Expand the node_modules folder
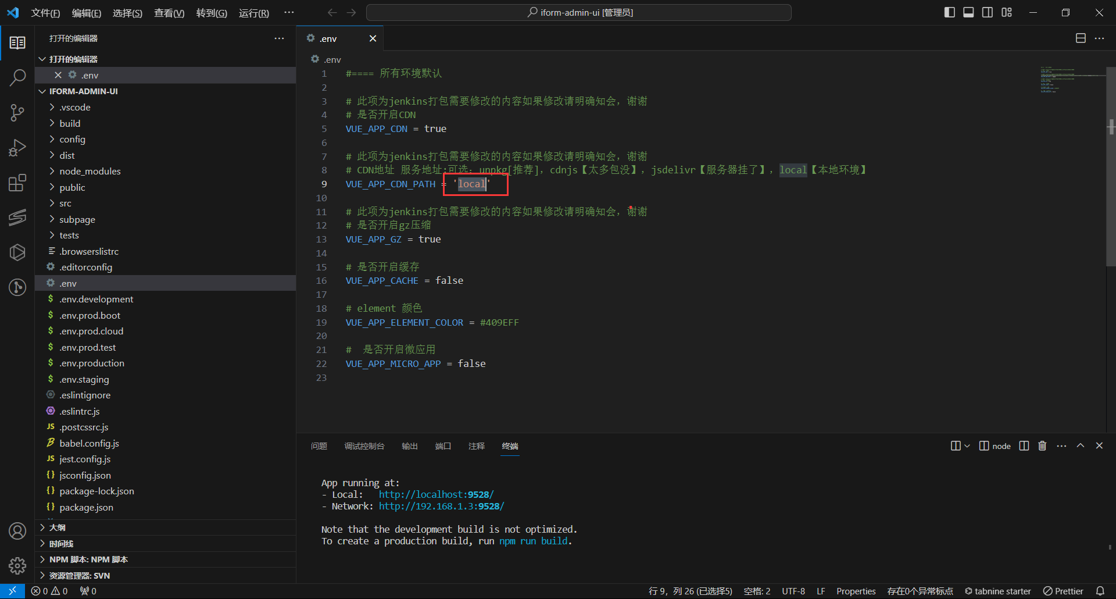This screenshot has height=599, width=1116. tap(90, 172)
